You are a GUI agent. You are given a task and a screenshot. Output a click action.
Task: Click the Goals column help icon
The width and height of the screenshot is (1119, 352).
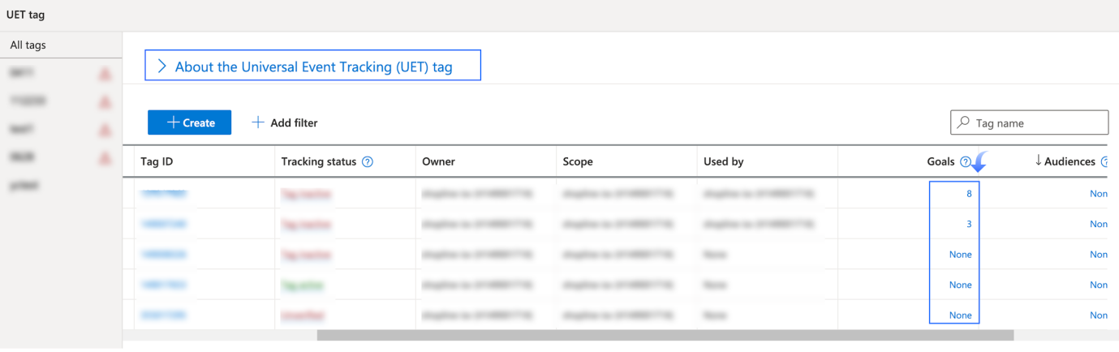[x=965, y=161]
